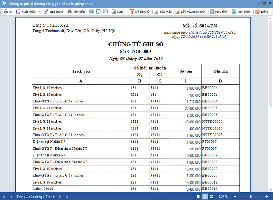Click the 100% zoom level label
The width and height of the screenshot is (273, 200).
click(x=223, y=196)
